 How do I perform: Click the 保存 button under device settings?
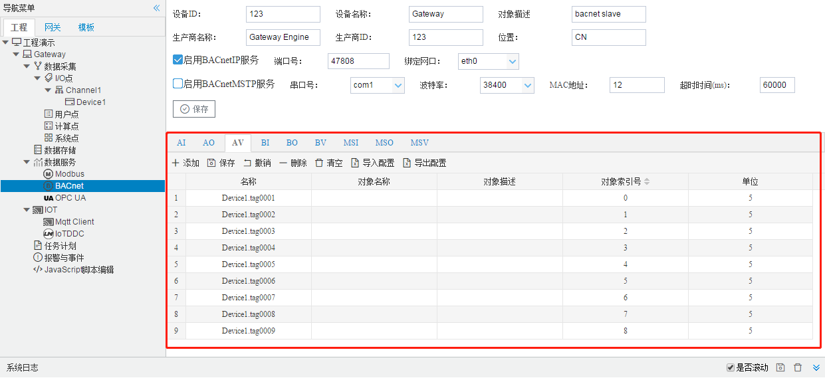(x=194, y=109)
